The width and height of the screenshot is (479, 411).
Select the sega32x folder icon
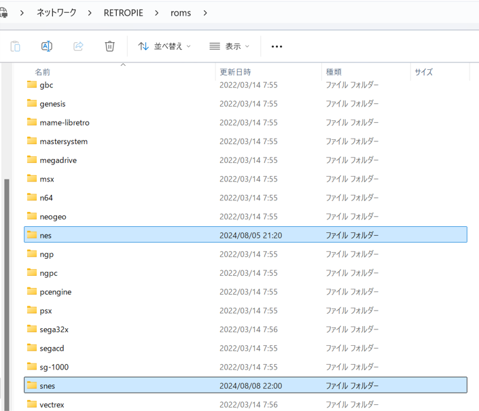coord(32,329)
